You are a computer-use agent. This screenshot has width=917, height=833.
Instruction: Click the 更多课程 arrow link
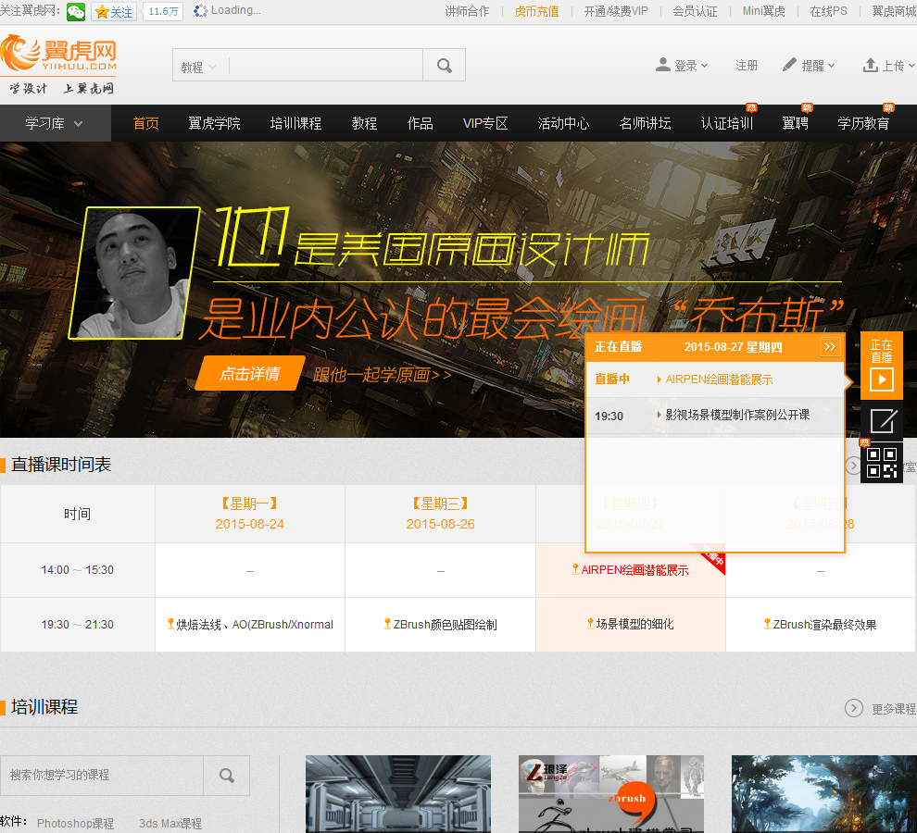pyautogui.click(x=880, y=708)
